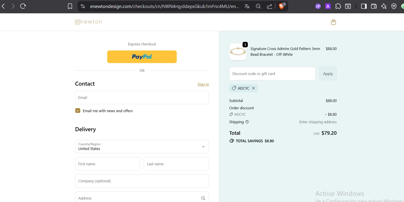Open the translate page icon
Image resolution: width=404 pixels, height=202 pixels.
tap(247, 6)
